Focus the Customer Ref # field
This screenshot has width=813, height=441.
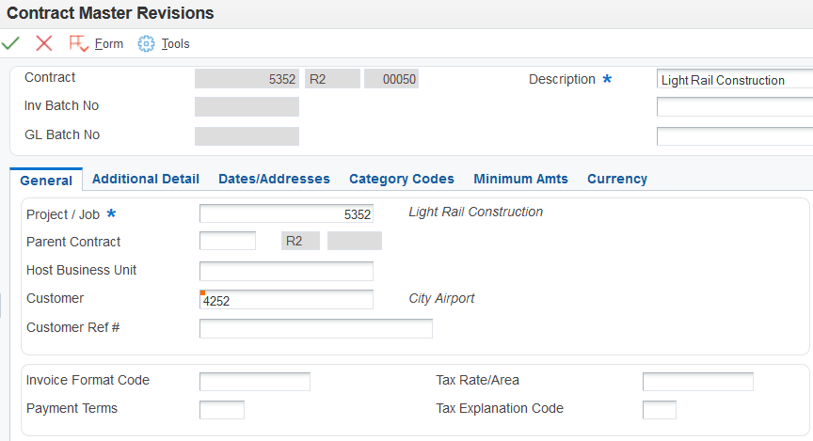pyautogui.click(x=315, y=328)
